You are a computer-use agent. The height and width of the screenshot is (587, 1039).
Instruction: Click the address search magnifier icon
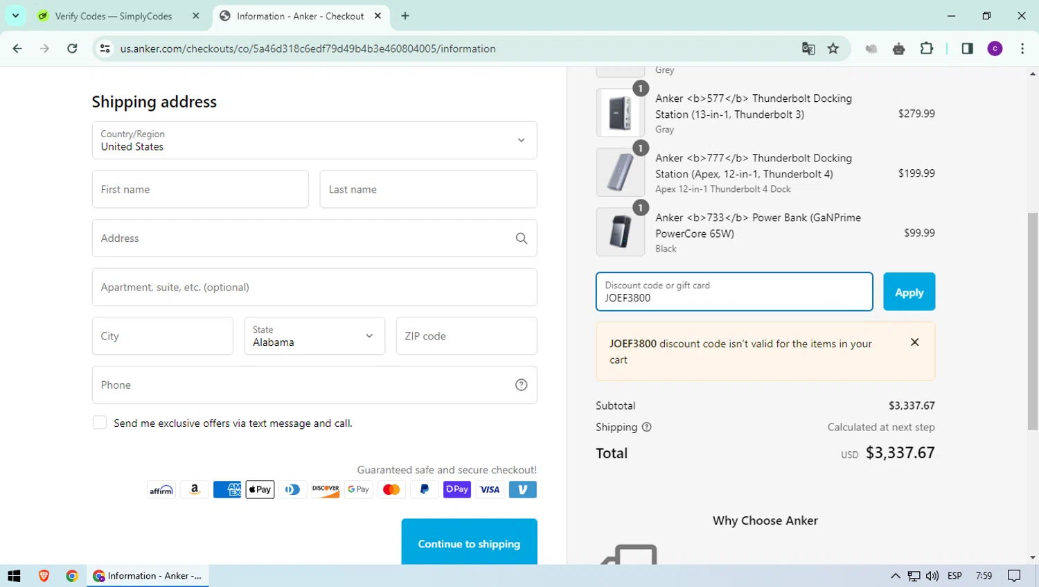click(522, 238)
